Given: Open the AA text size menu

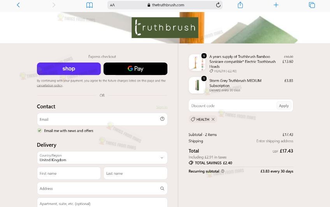Looking at the screenshot, I should [112, 5].
